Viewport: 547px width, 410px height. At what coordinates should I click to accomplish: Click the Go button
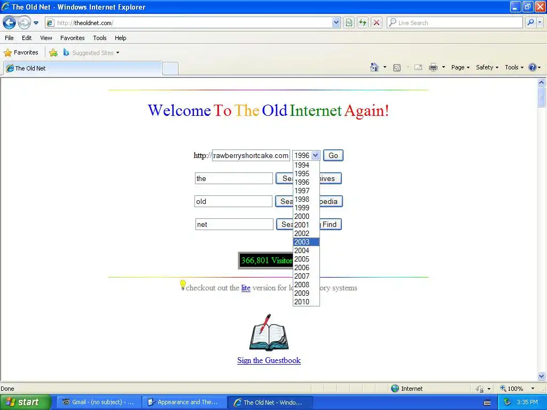333,155
